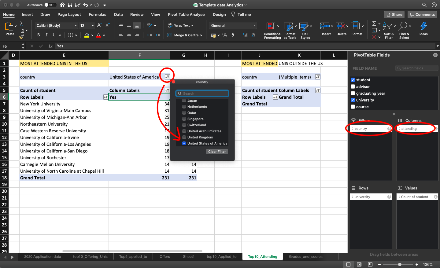The height and width of the screenshot is (268, 440).
Task: Click the Wrap Text button
Action: point(181,25)
